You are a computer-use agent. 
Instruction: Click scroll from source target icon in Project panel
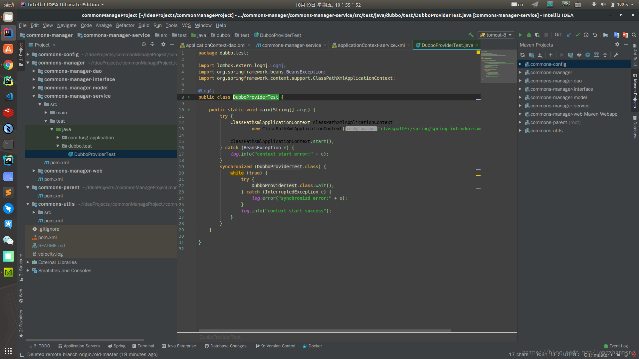(144, 45)
